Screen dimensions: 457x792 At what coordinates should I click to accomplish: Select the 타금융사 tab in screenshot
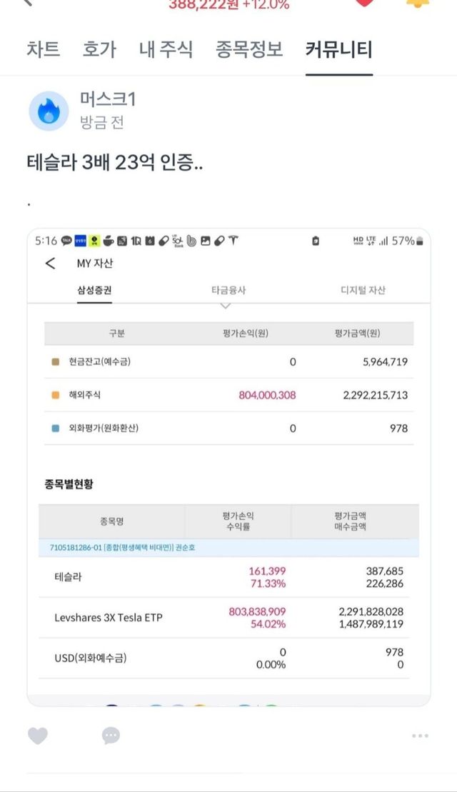click(228, 290)
